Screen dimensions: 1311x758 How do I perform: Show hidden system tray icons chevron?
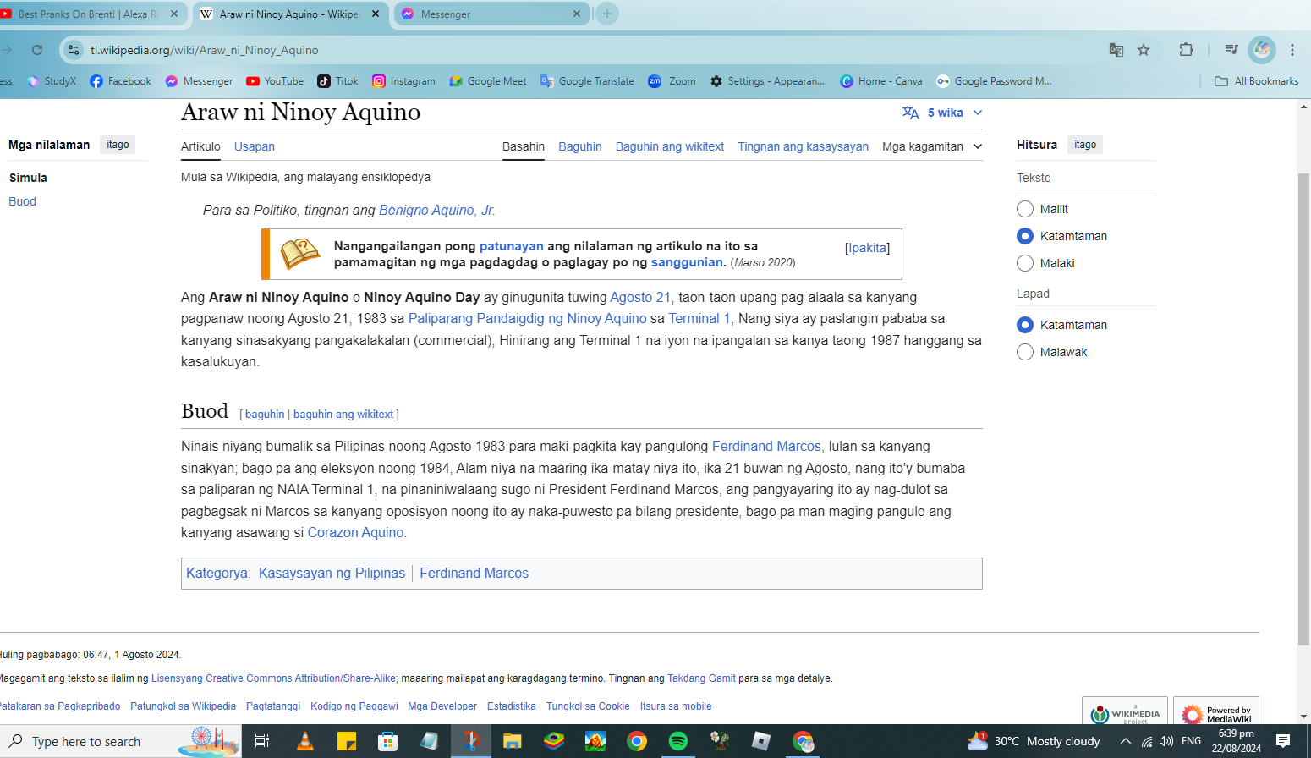(1125, 741)
